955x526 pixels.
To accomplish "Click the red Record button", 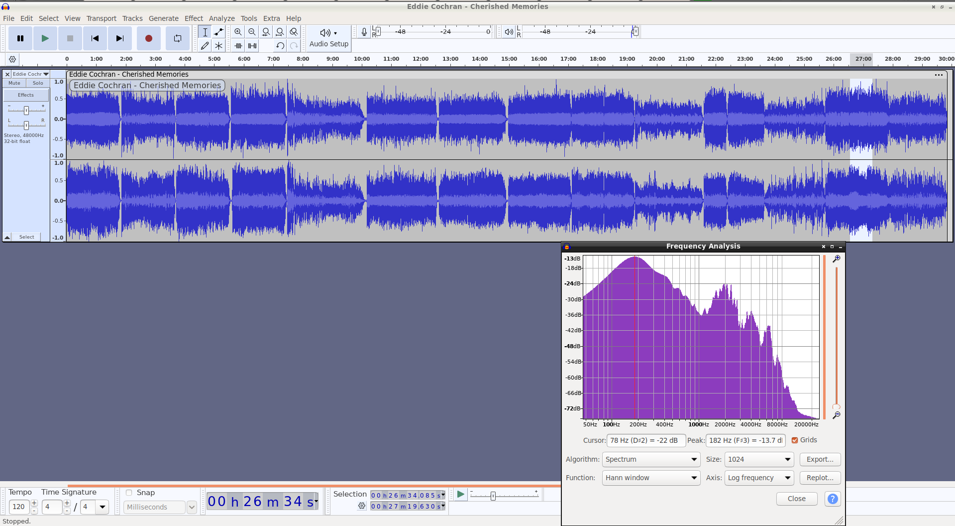I will coord(149,38).
